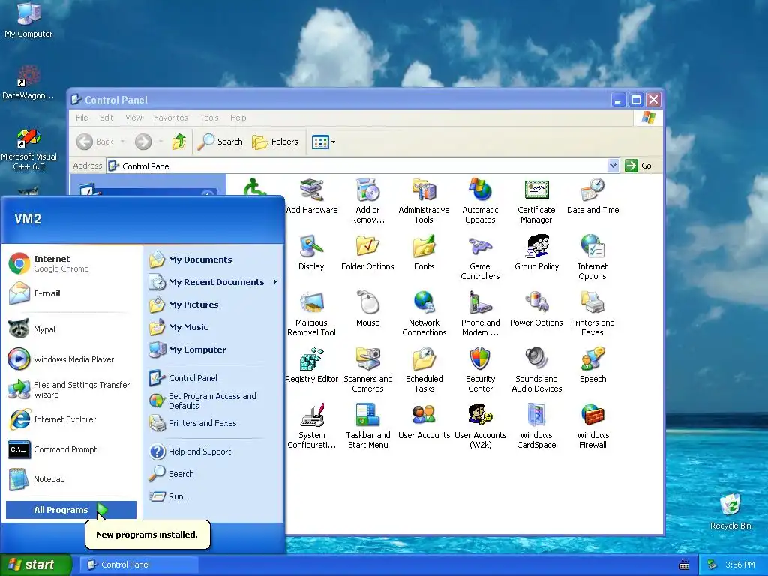Open the Help menu

click(x=238, y=118)
